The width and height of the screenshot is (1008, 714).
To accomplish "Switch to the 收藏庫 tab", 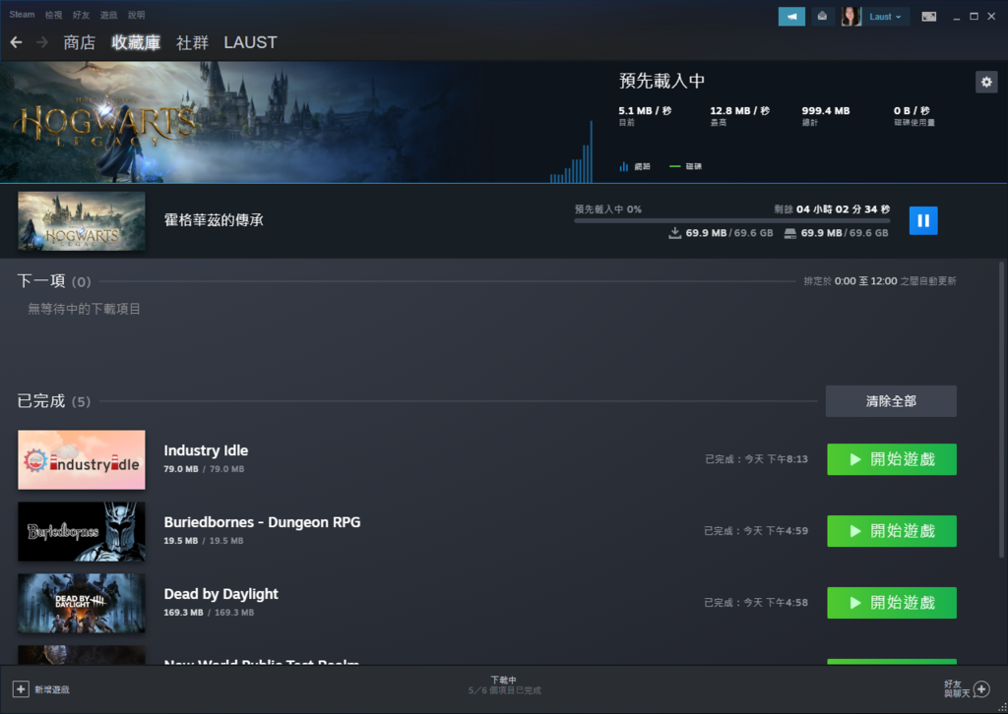I will [136, 42].
